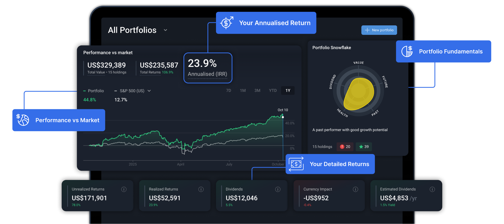
Task: Click the Your Detailed Returns cash icon
Action: [296, 164]
